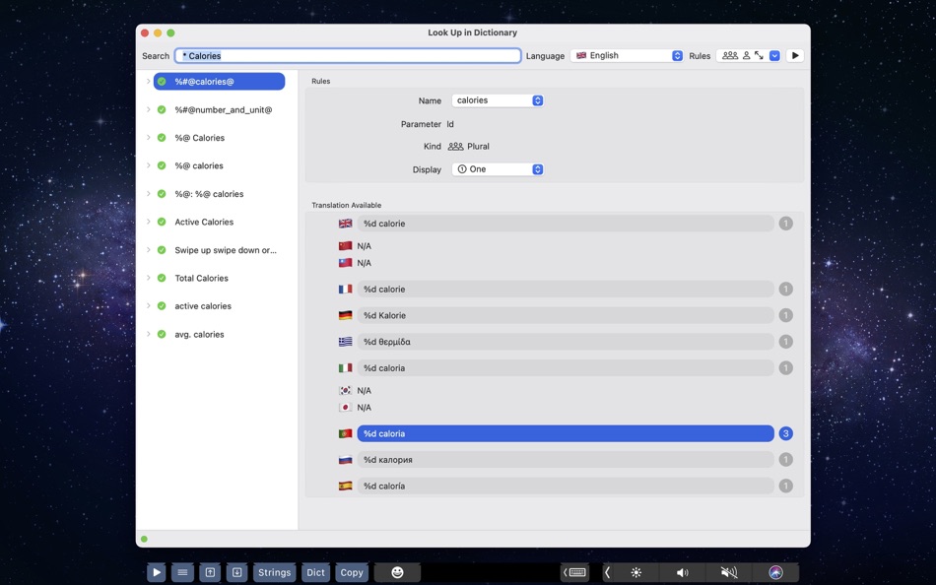Click green check icon beside %#@calories@
The height and width of the screenshot is (585, 936).
pyautogui.click(x=162, y=81)
